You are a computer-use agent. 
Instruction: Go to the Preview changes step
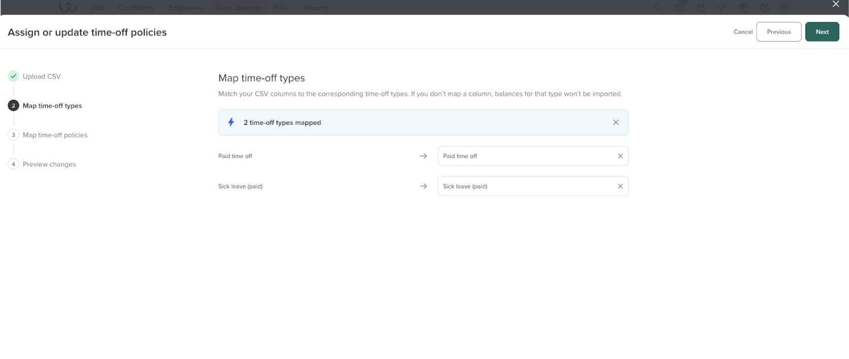tap(49, 164)
